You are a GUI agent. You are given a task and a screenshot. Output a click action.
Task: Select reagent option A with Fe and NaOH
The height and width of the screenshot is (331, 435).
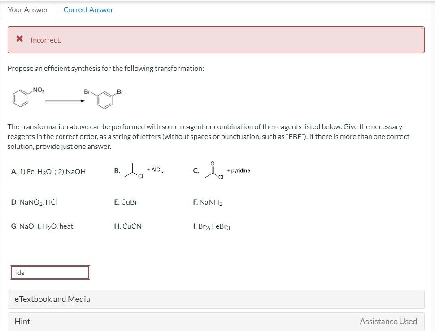(x=48, y=171)
